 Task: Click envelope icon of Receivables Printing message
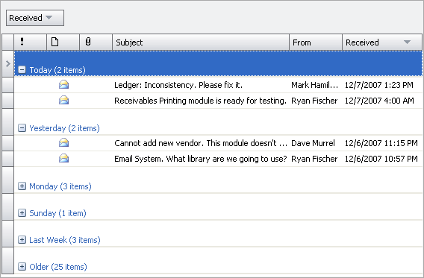(x=63, y=101)
